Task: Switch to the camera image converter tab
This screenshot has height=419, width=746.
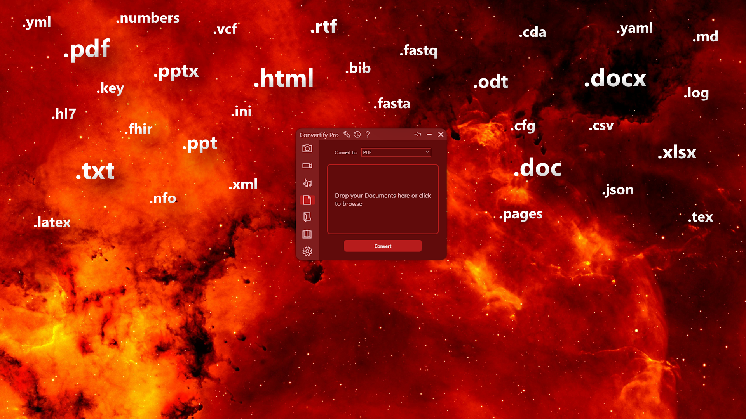Action: pyautogui.click(x=307, y=149)
